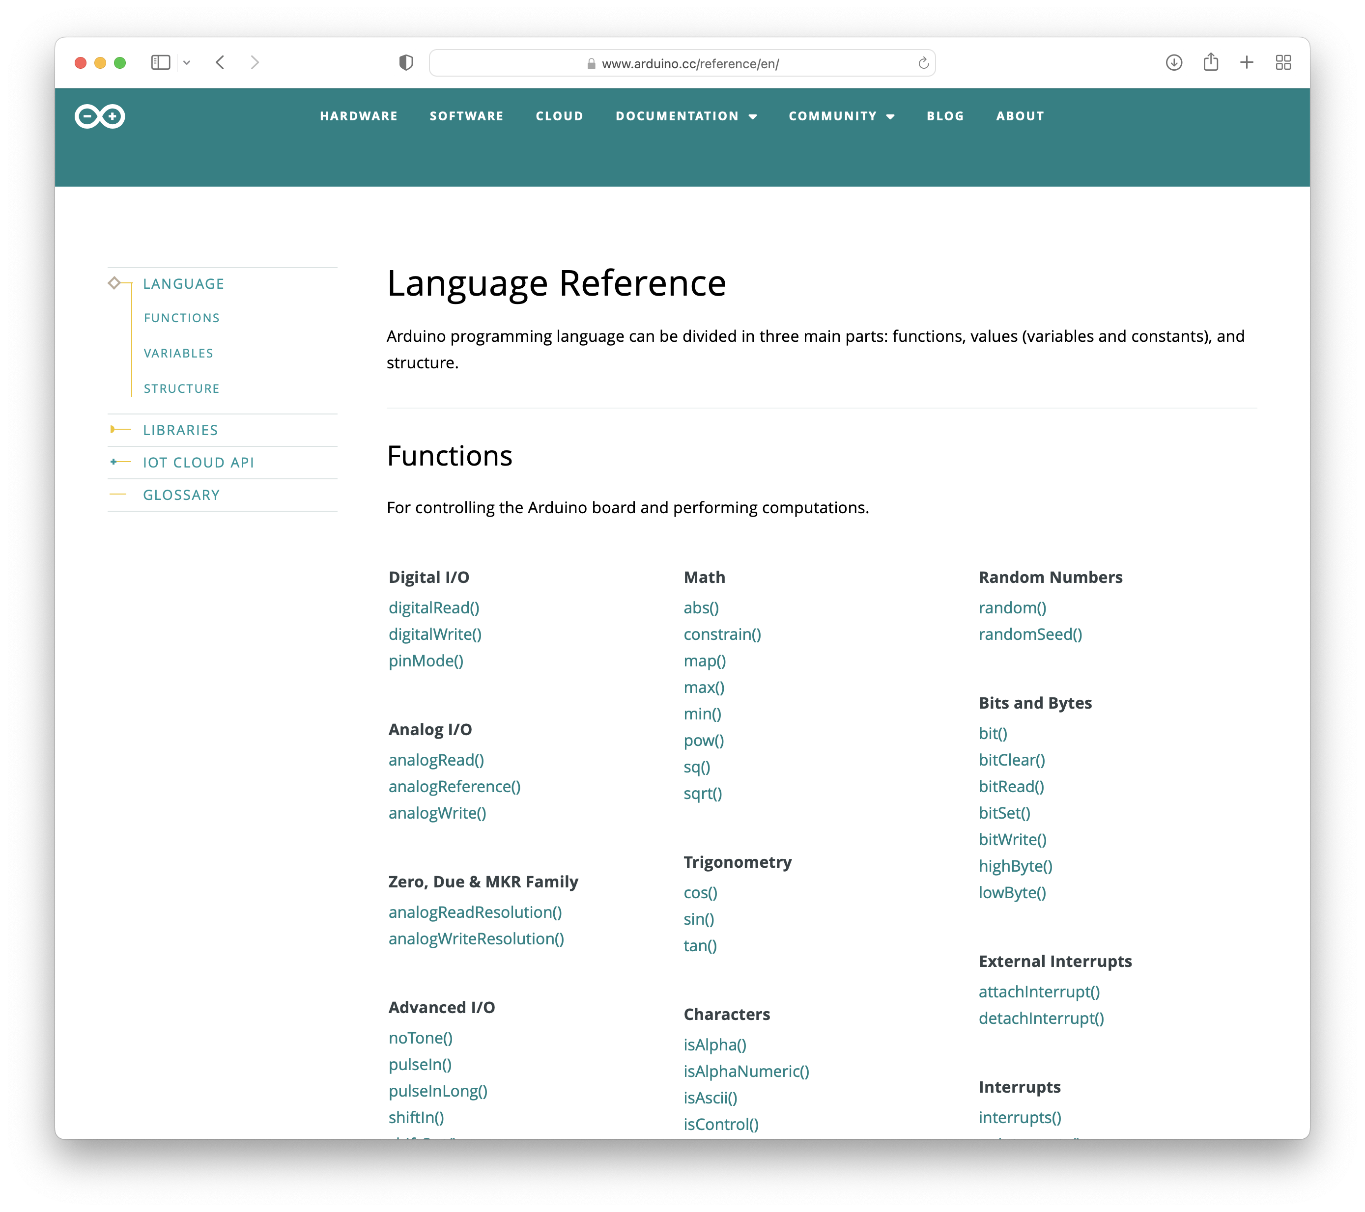Open the isControl() link
The height and width of the screenshot is (1212, 1365).
click(x=721, y=1124)
